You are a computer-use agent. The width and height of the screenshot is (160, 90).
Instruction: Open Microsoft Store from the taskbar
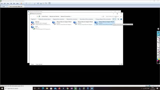pos(51,88)
